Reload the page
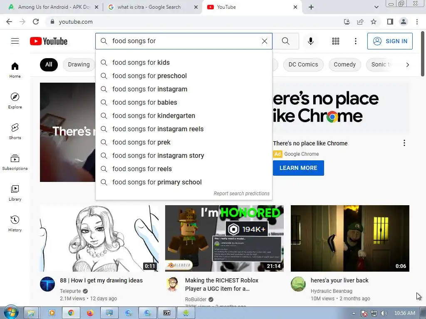This screenshot has width=426, height=319. 36,22
